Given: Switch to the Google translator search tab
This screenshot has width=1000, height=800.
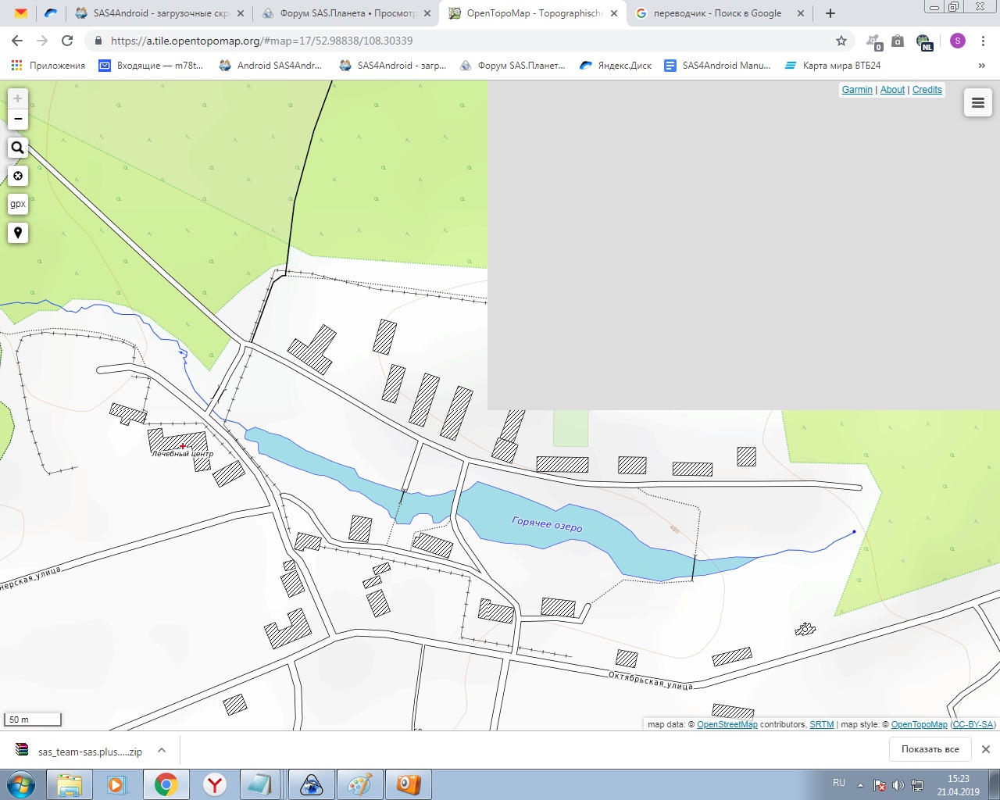Looking at the screenshot, I should point(717,13).
